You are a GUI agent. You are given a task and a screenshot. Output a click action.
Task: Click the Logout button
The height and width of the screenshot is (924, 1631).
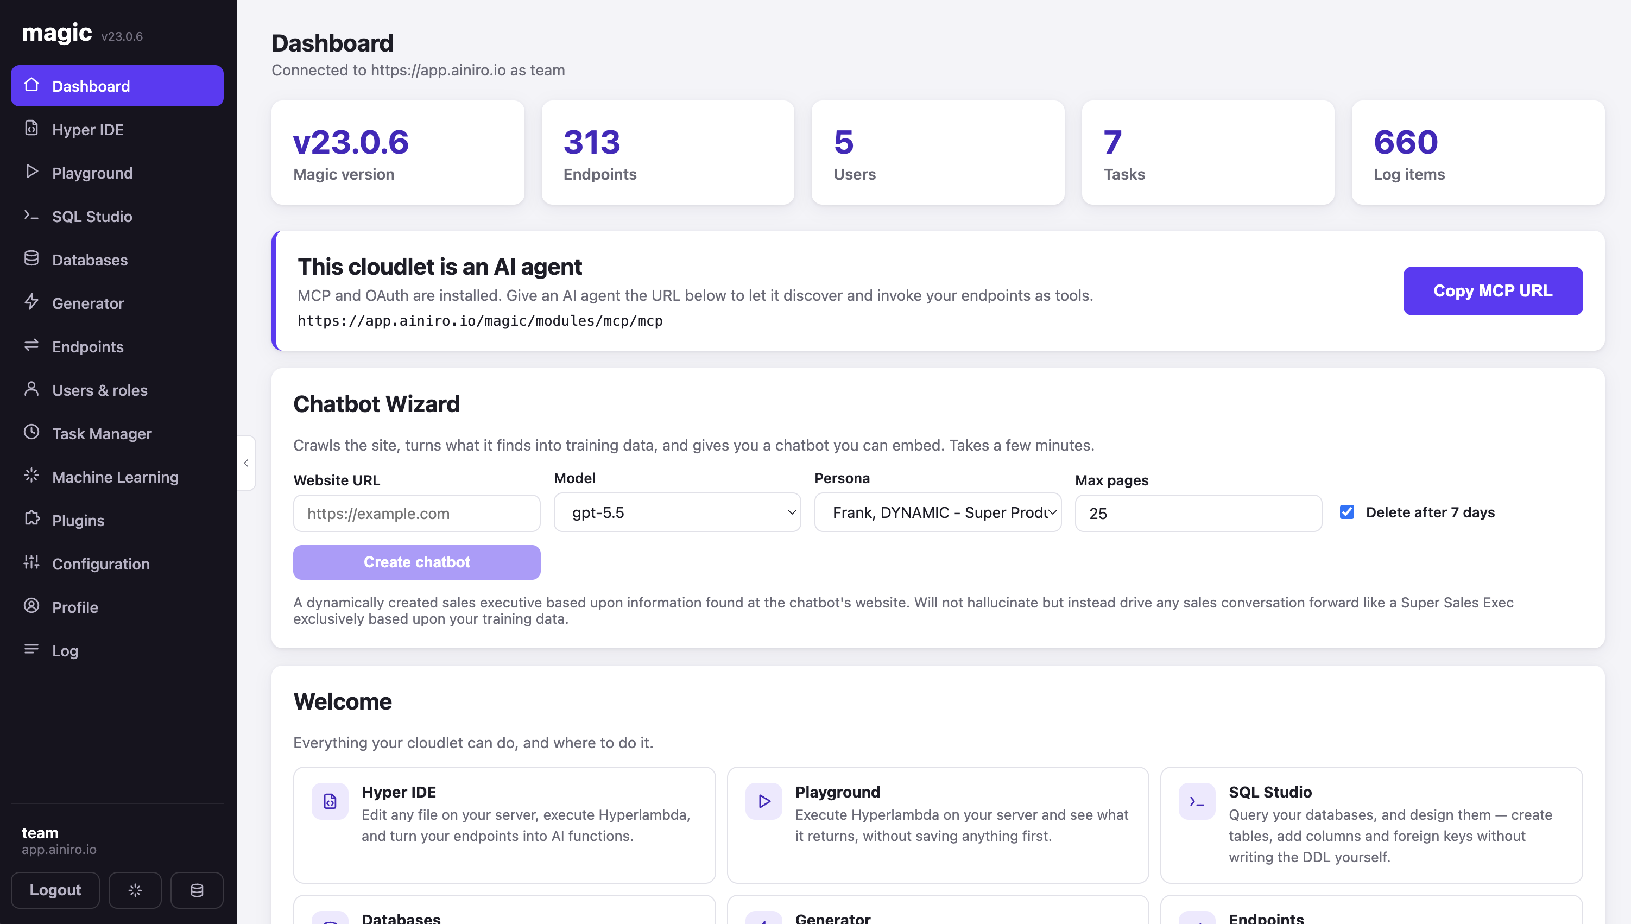55,890
